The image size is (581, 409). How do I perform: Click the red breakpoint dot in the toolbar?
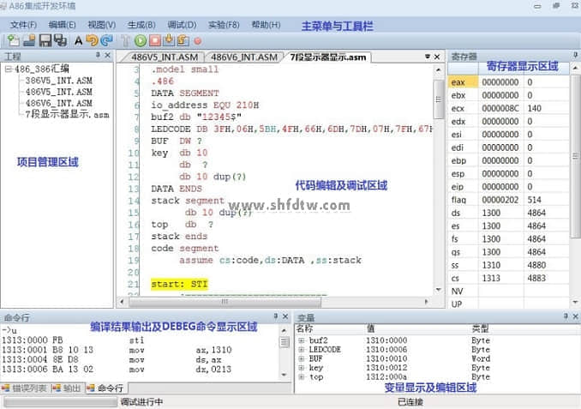[198, 40]
